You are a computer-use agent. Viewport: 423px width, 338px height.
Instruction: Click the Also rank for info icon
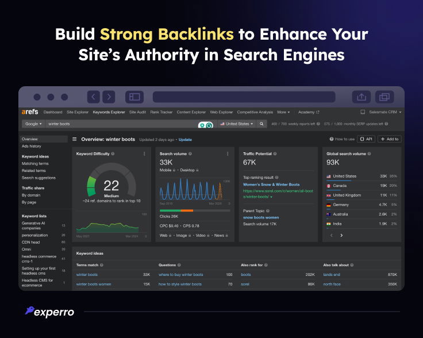pos(266,265)
